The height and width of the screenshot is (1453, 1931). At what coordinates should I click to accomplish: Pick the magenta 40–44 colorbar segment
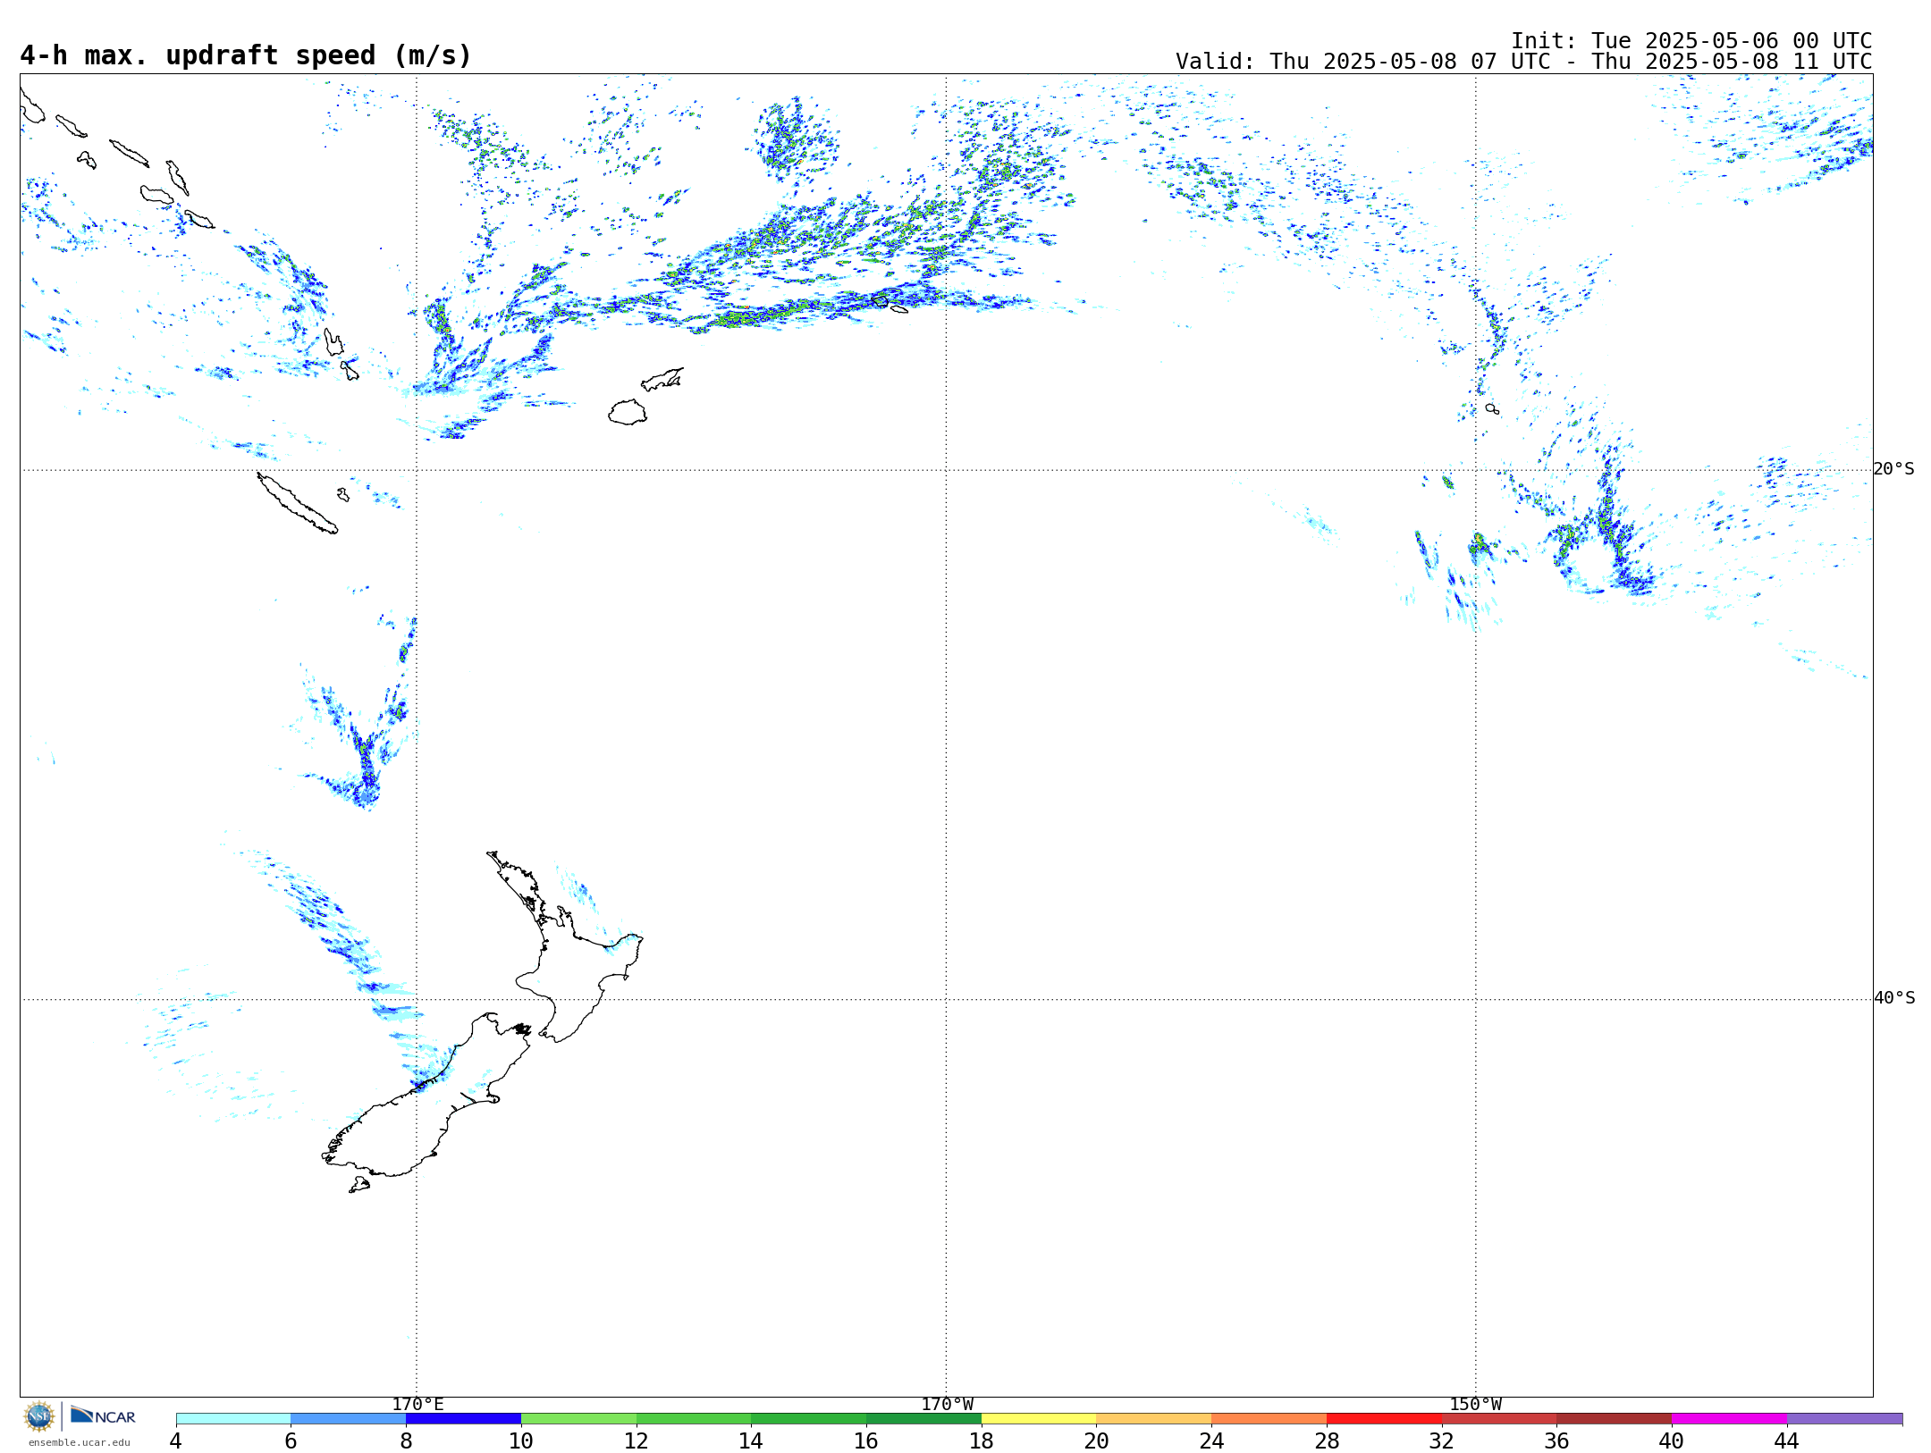tap(1730, 1418)
